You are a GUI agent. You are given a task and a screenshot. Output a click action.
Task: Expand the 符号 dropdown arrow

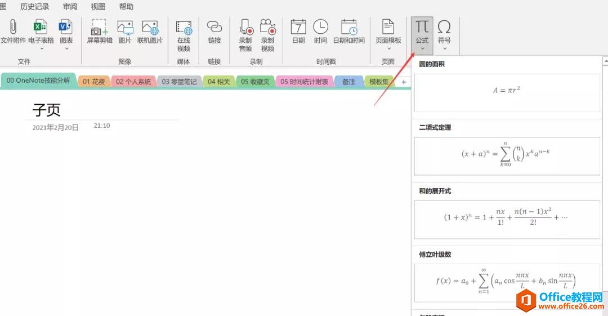(x=444, y=48)
